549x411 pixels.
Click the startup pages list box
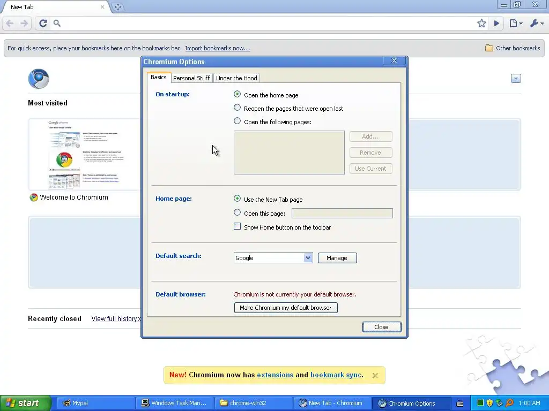coord(289,153)
